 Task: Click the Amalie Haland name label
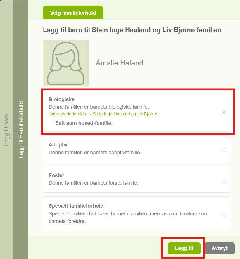point(120,63)
